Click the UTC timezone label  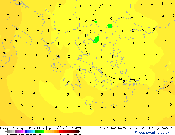click(x=151, y=128)
